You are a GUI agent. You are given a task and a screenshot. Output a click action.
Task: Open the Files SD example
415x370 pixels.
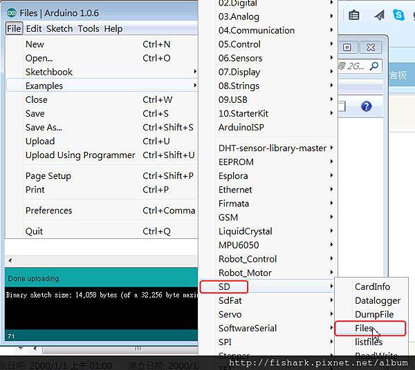[371, 329]
